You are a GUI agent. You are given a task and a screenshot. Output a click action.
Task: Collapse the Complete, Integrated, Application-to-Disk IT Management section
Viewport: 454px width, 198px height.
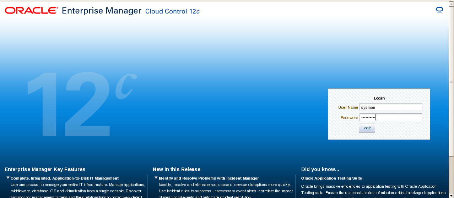click(x=8, y=178)
